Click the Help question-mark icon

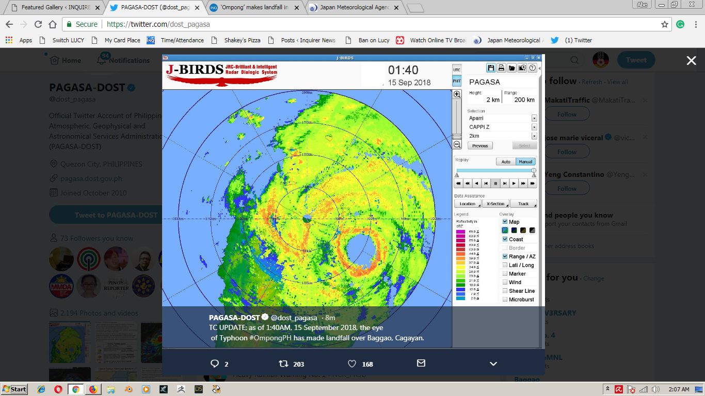pos(532,68)
